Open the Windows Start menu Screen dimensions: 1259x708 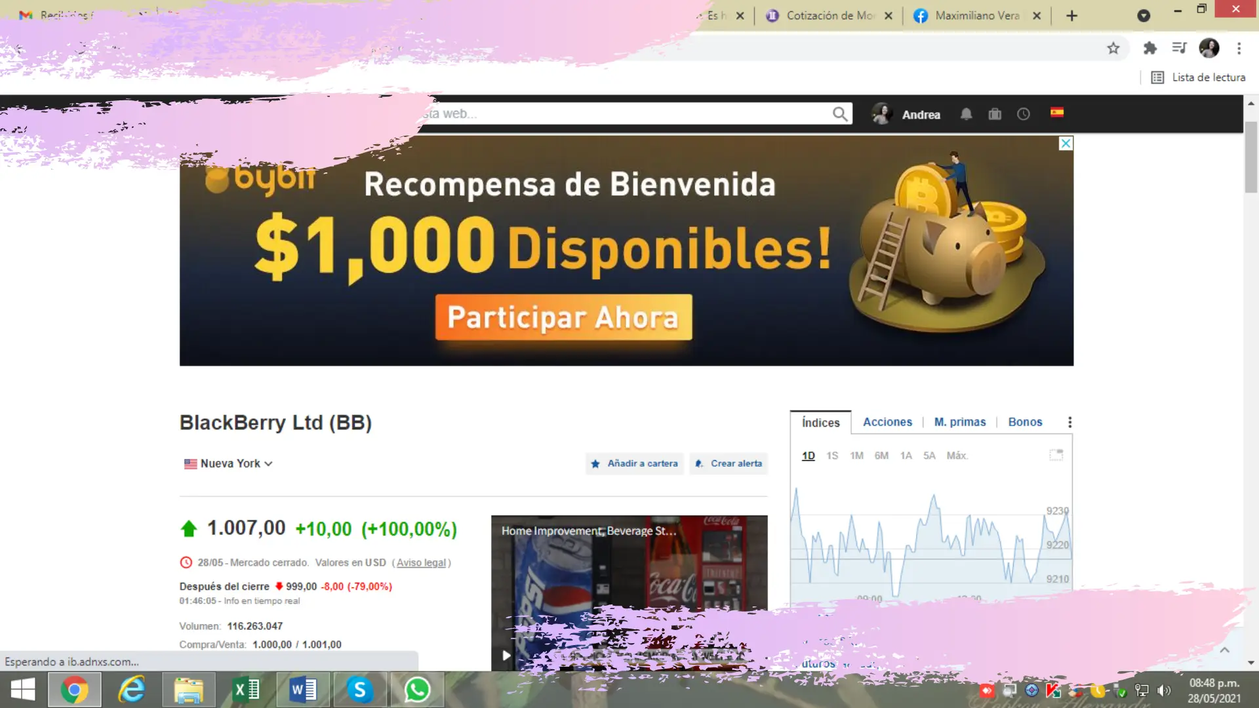[x=23, y=690]
